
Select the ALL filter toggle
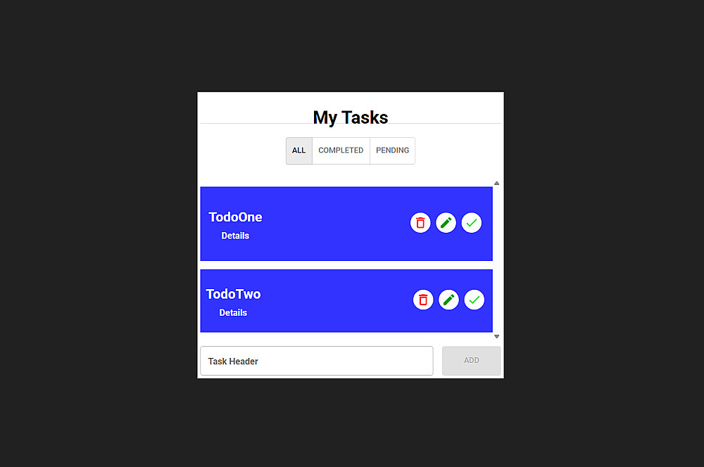point(299,151)
